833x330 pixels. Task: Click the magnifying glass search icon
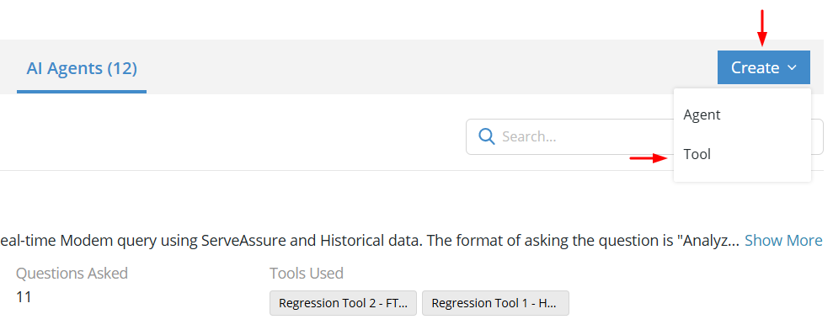click(487, 136)
